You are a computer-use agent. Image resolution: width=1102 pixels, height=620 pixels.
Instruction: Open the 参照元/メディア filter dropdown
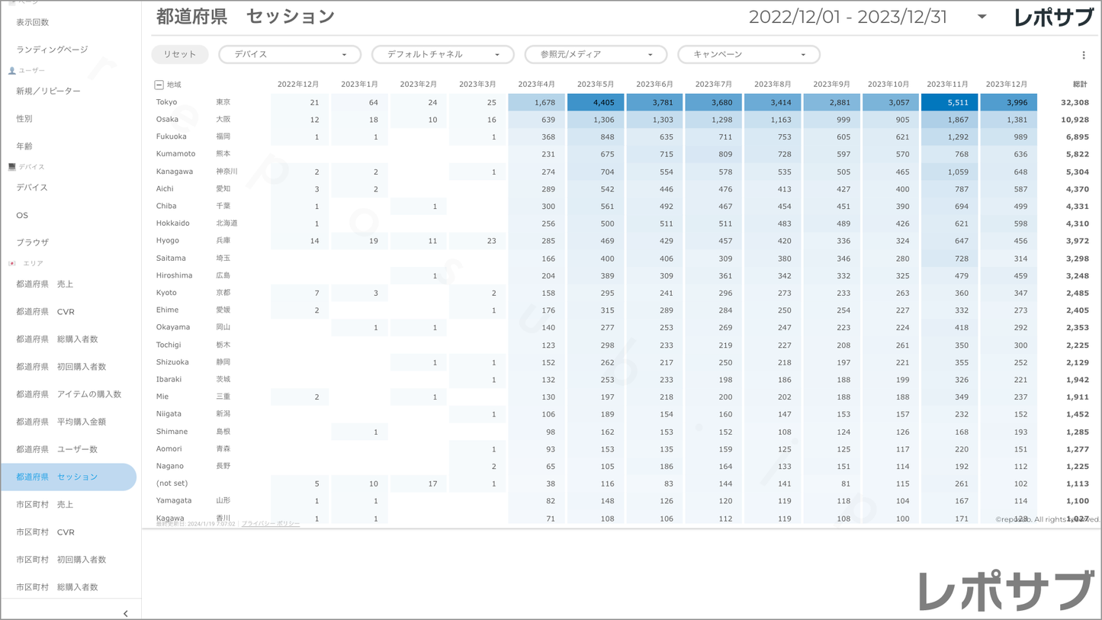point(596,55)
